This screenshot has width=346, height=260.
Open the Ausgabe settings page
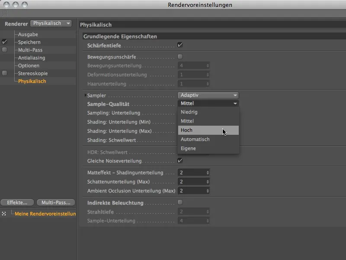pos(28,35)
